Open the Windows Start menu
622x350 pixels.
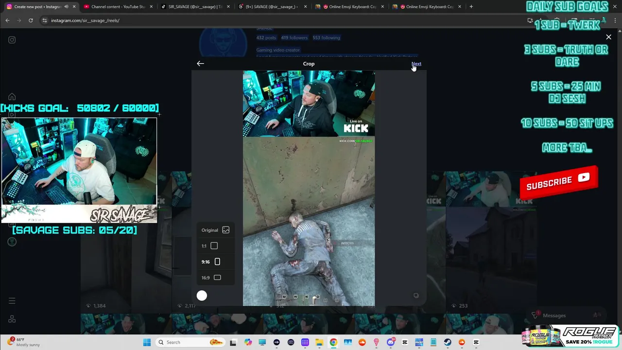(147, 342)
